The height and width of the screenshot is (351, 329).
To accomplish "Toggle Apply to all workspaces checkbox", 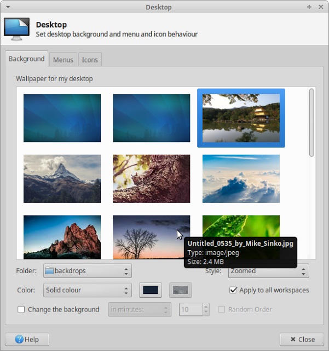I will tap(233, 290).
